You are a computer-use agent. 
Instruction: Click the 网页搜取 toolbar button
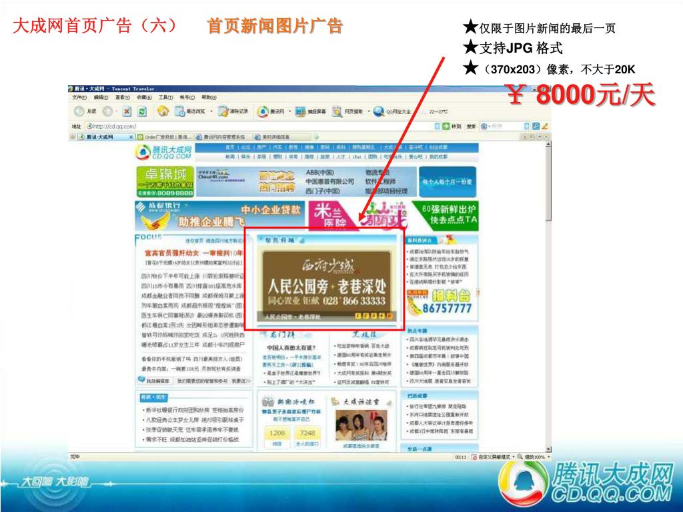coord(348,111)
